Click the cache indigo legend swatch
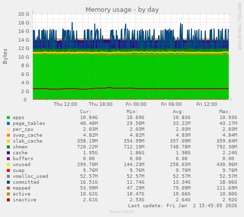 pyautogui.click(x=8, y=153)
